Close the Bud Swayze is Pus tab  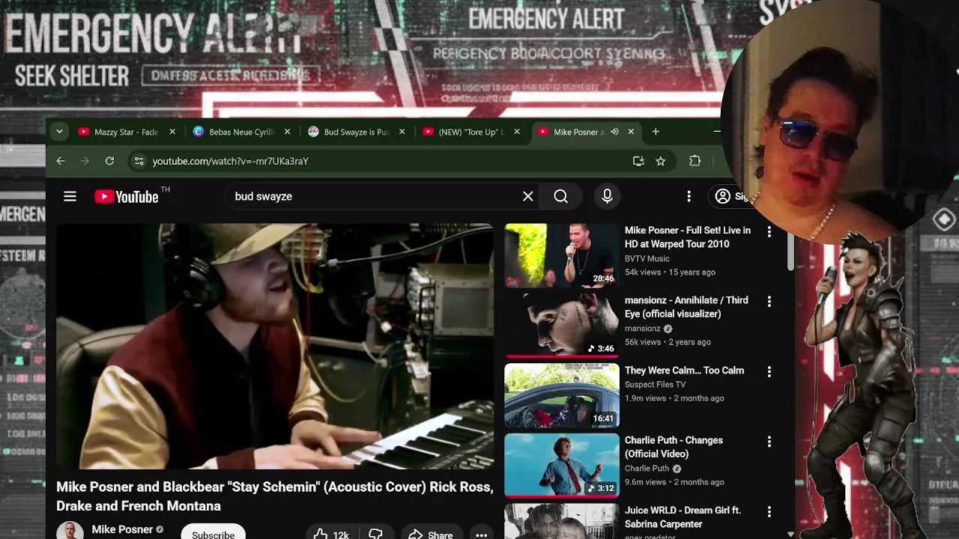402,132
